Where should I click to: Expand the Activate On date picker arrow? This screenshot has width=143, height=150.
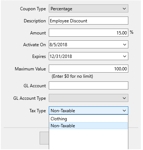(125, 45)
